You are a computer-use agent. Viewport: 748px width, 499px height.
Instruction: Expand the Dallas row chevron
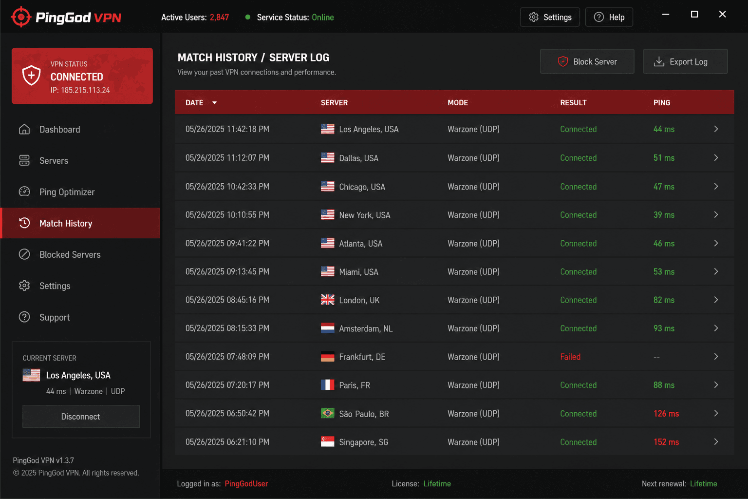tap(716, 157)
